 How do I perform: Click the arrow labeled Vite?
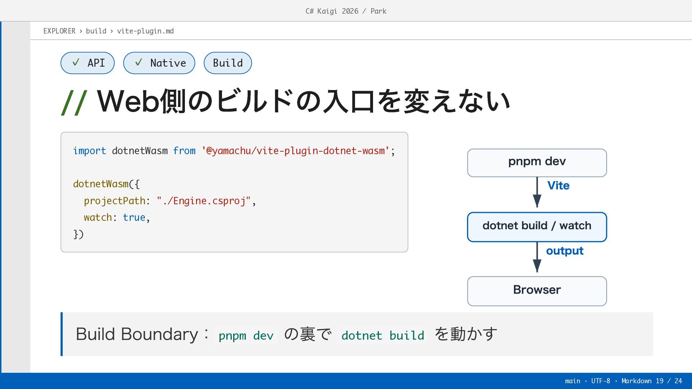[537, 192]
